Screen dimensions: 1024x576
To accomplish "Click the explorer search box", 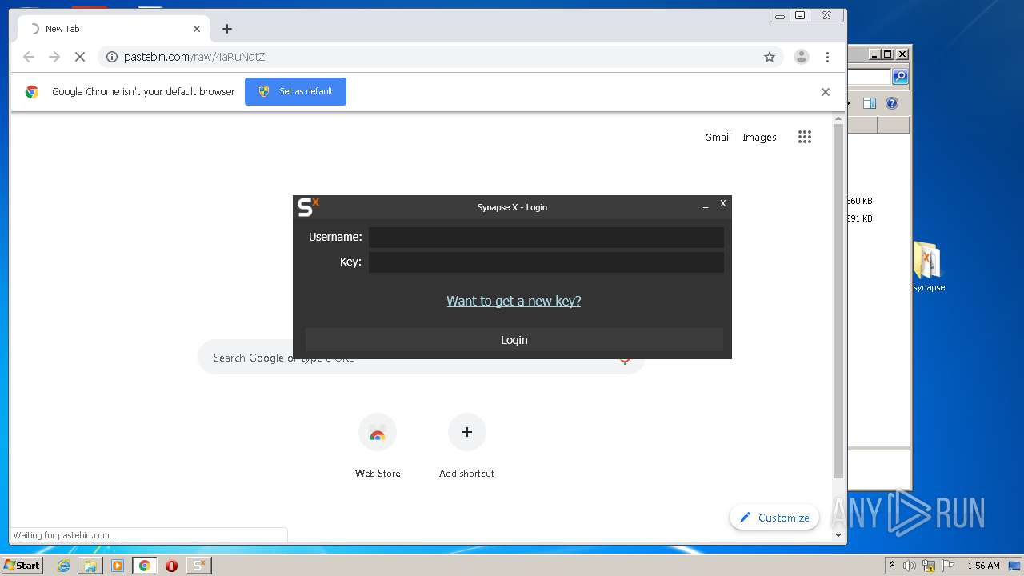I will 870,77.
